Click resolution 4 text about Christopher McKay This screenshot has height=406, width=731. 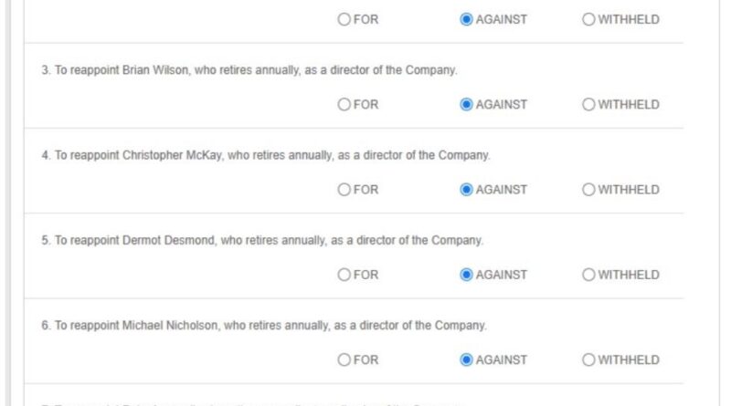tap(265, 155)
